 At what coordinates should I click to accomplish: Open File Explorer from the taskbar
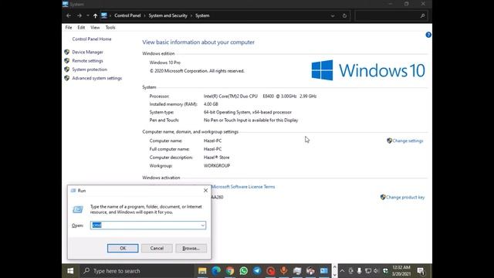coord(202,271)
